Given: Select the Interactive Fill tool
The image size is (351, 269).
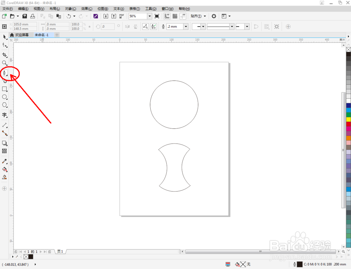Looking at the screenshot, I should pyautogui.click(x=5, y=169).
